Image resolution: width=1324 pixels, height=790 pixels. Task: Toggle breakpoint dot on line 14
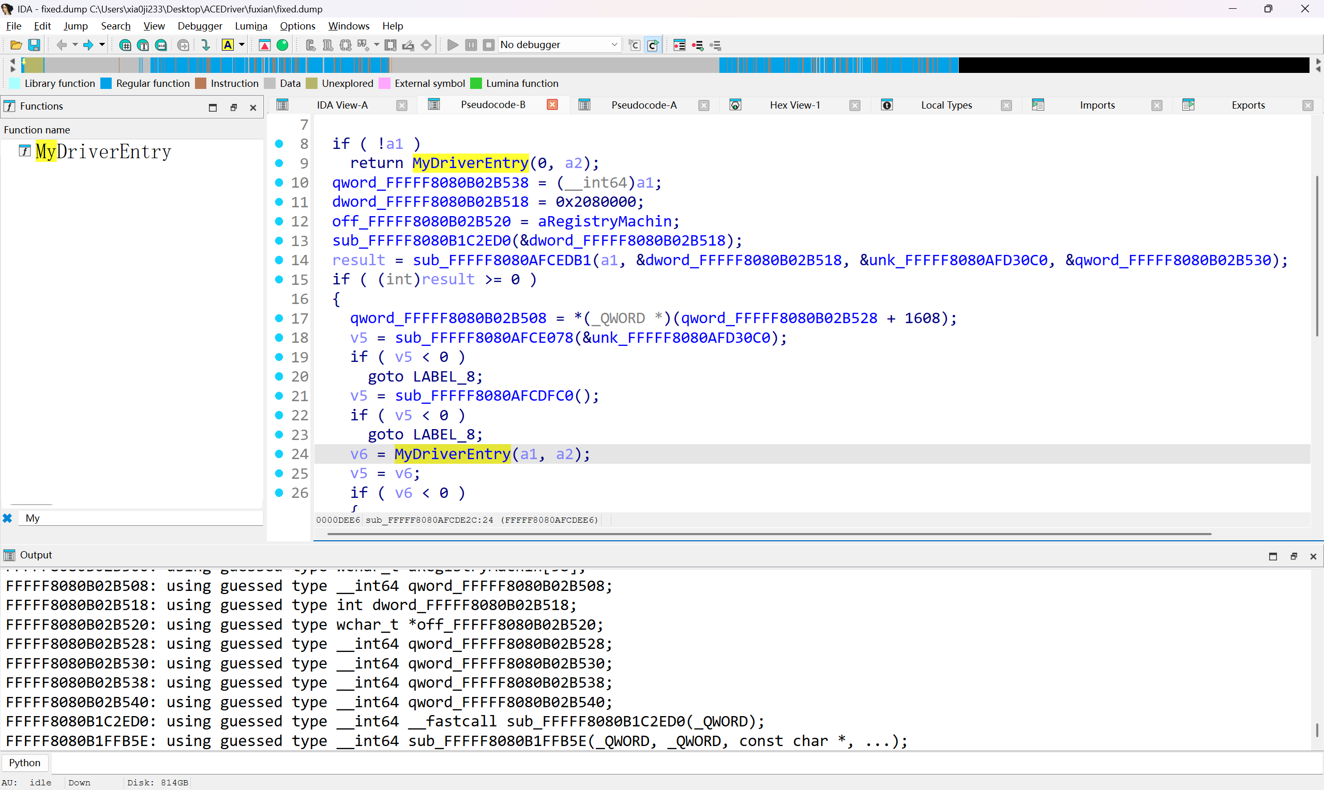pyautogui.click(x=279, y=260)
